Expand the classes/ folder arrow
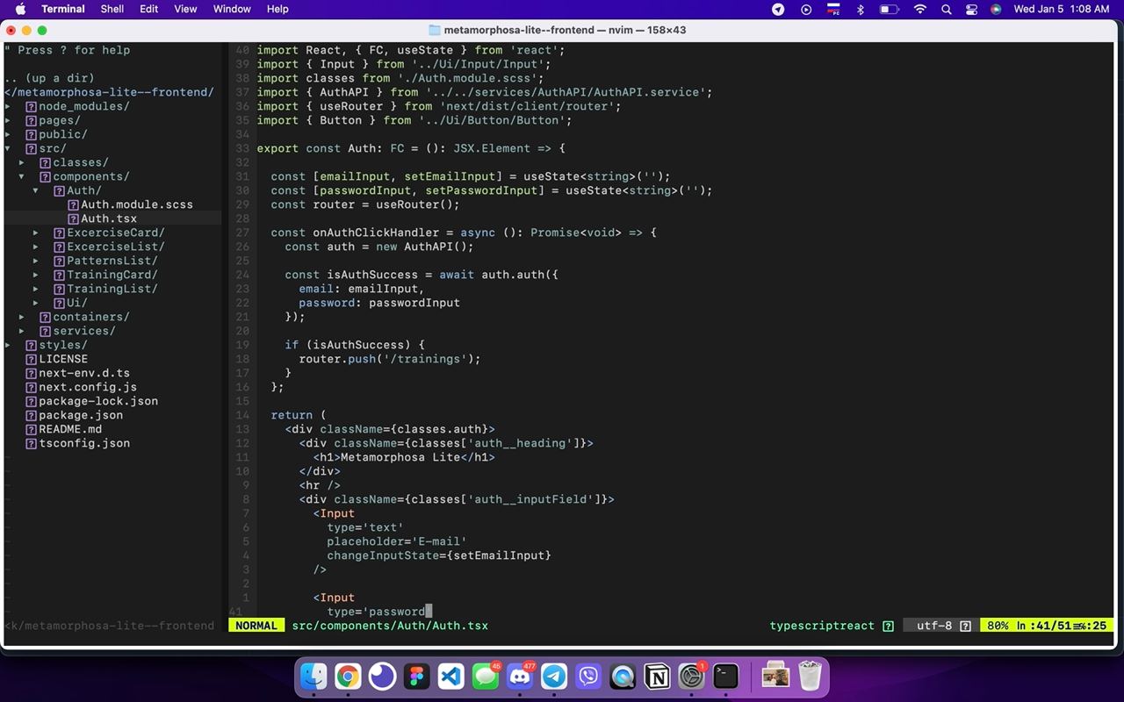Image resolution: width=1124 pixels, height=702 pixels. click(22, 162)
